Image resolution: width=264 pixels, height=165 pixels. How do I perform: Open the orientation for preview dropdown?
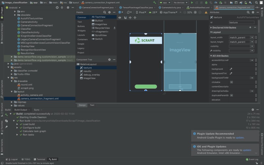pos(129,12)
